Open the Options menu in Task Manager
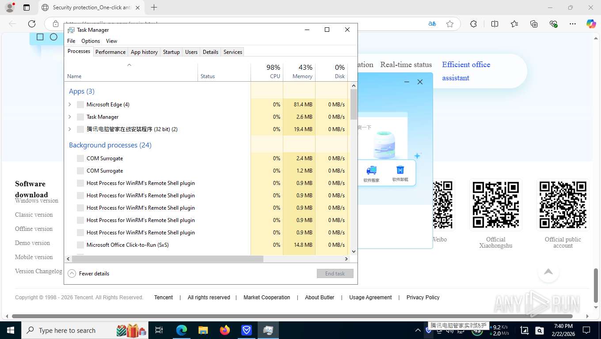This screenshot has height=339, width=601. pyautogui.click(x=91, y=41)
